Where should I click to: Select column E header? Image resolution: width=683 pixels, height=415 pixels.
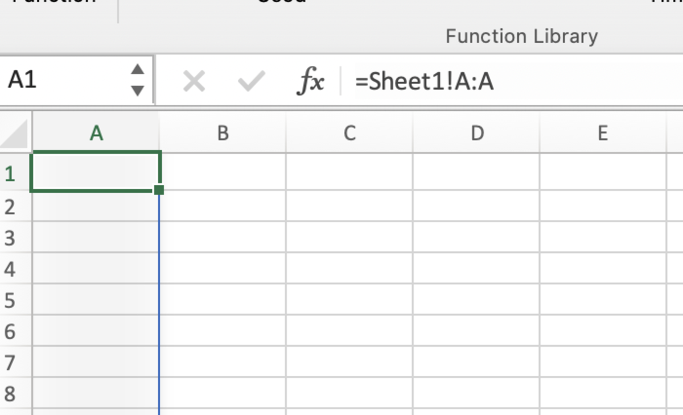coord(602,134)
